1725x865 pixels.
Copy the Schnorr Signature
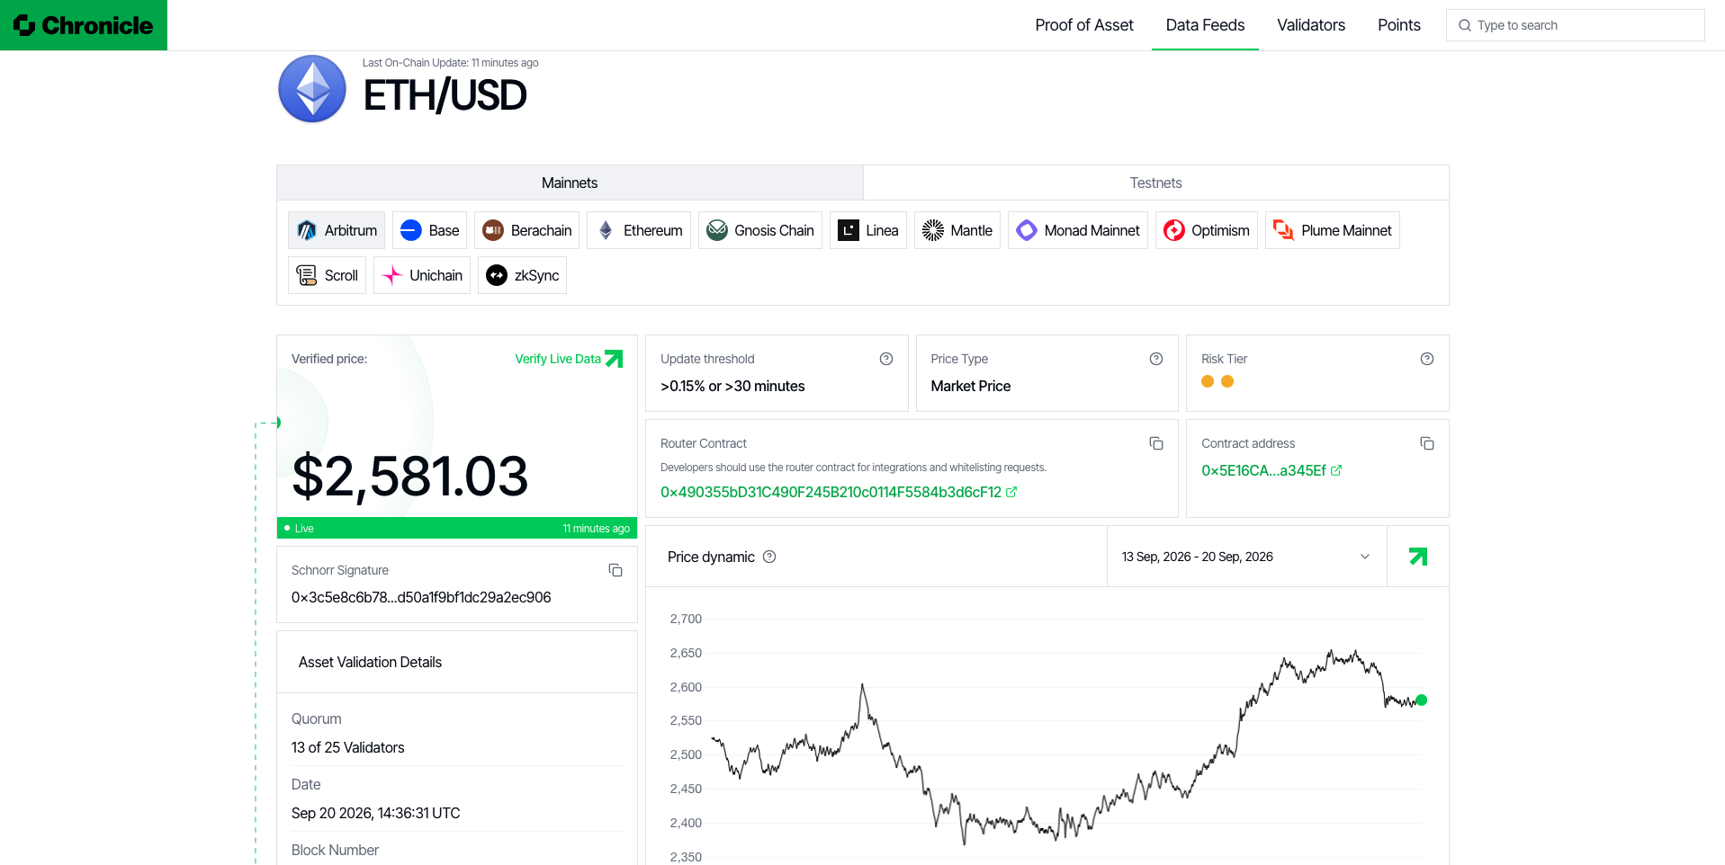point(615,570)
